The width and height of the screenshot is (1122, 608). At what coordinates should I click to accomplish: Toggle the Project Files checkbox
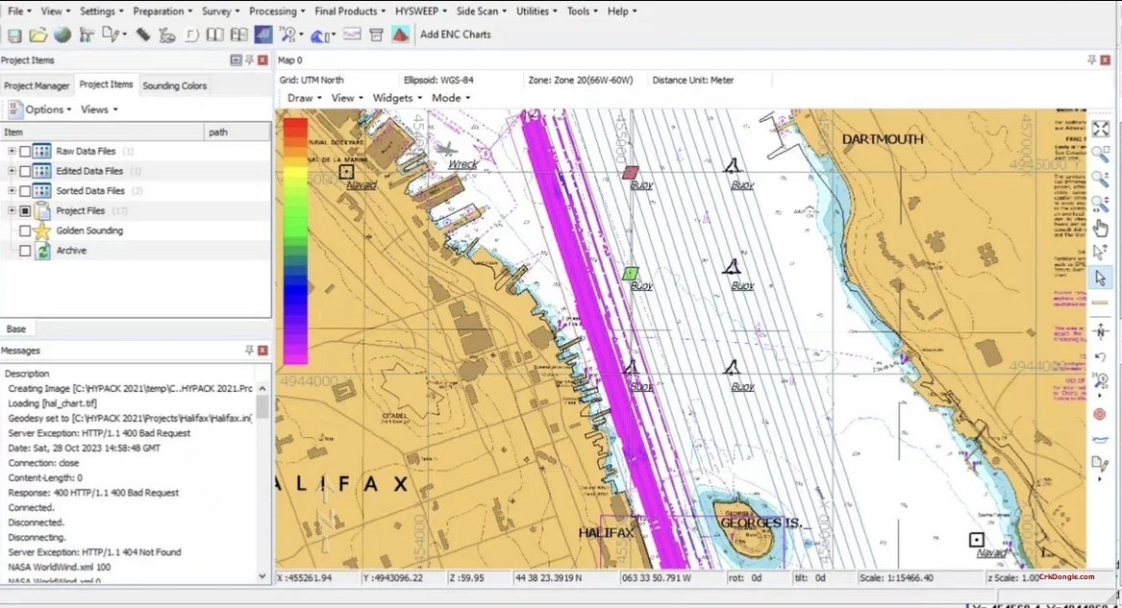(25, 210)
